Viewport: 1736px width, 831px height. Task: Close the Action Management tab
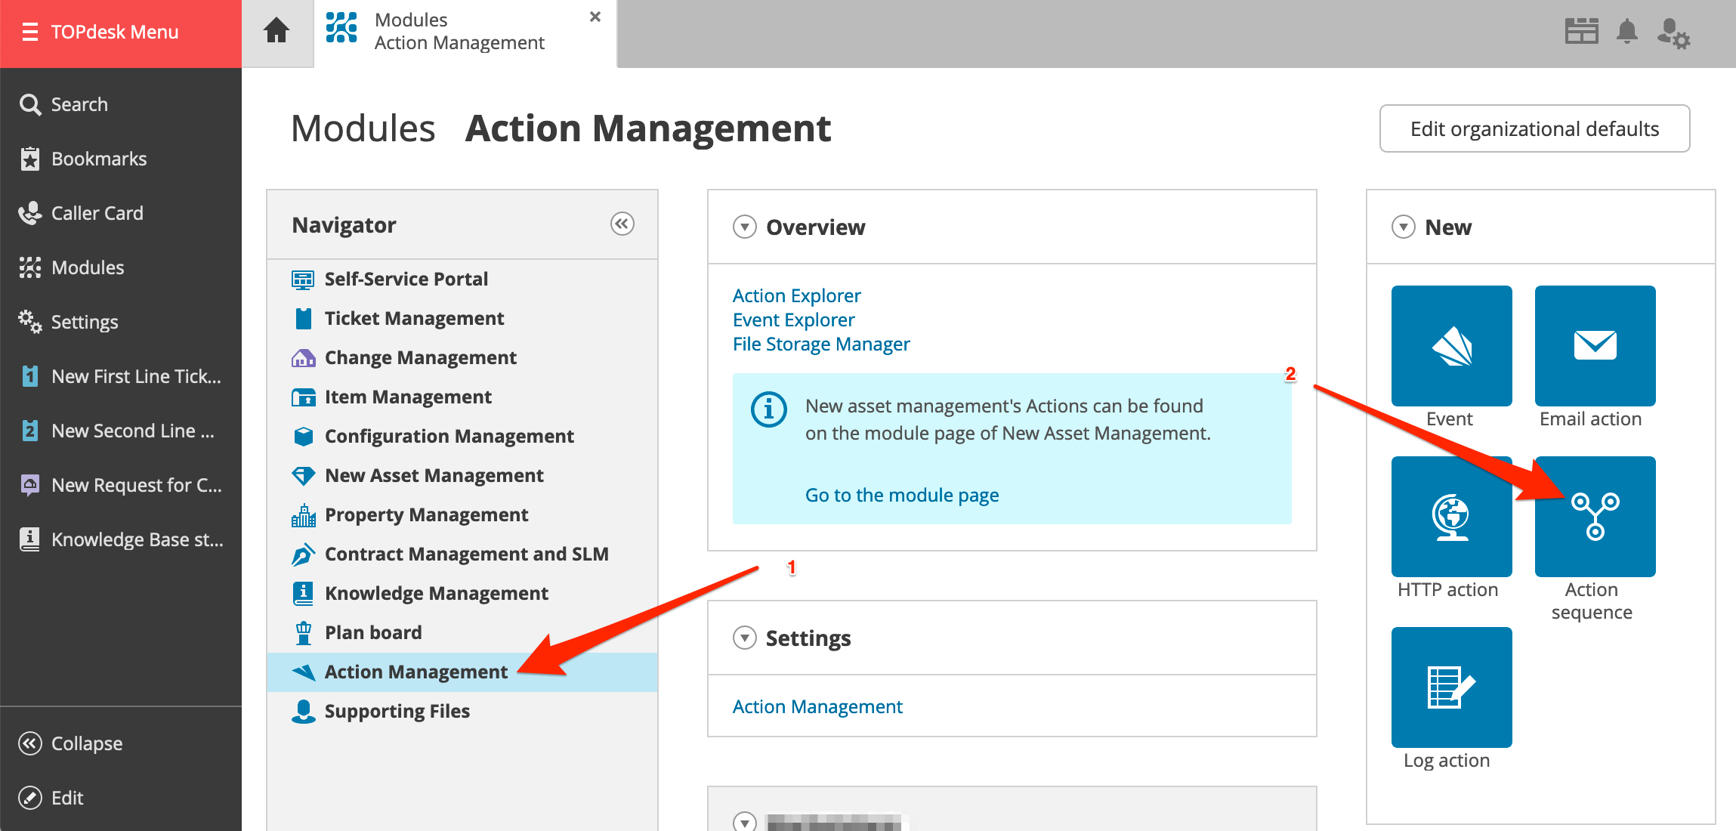click(x=595, y=17)
